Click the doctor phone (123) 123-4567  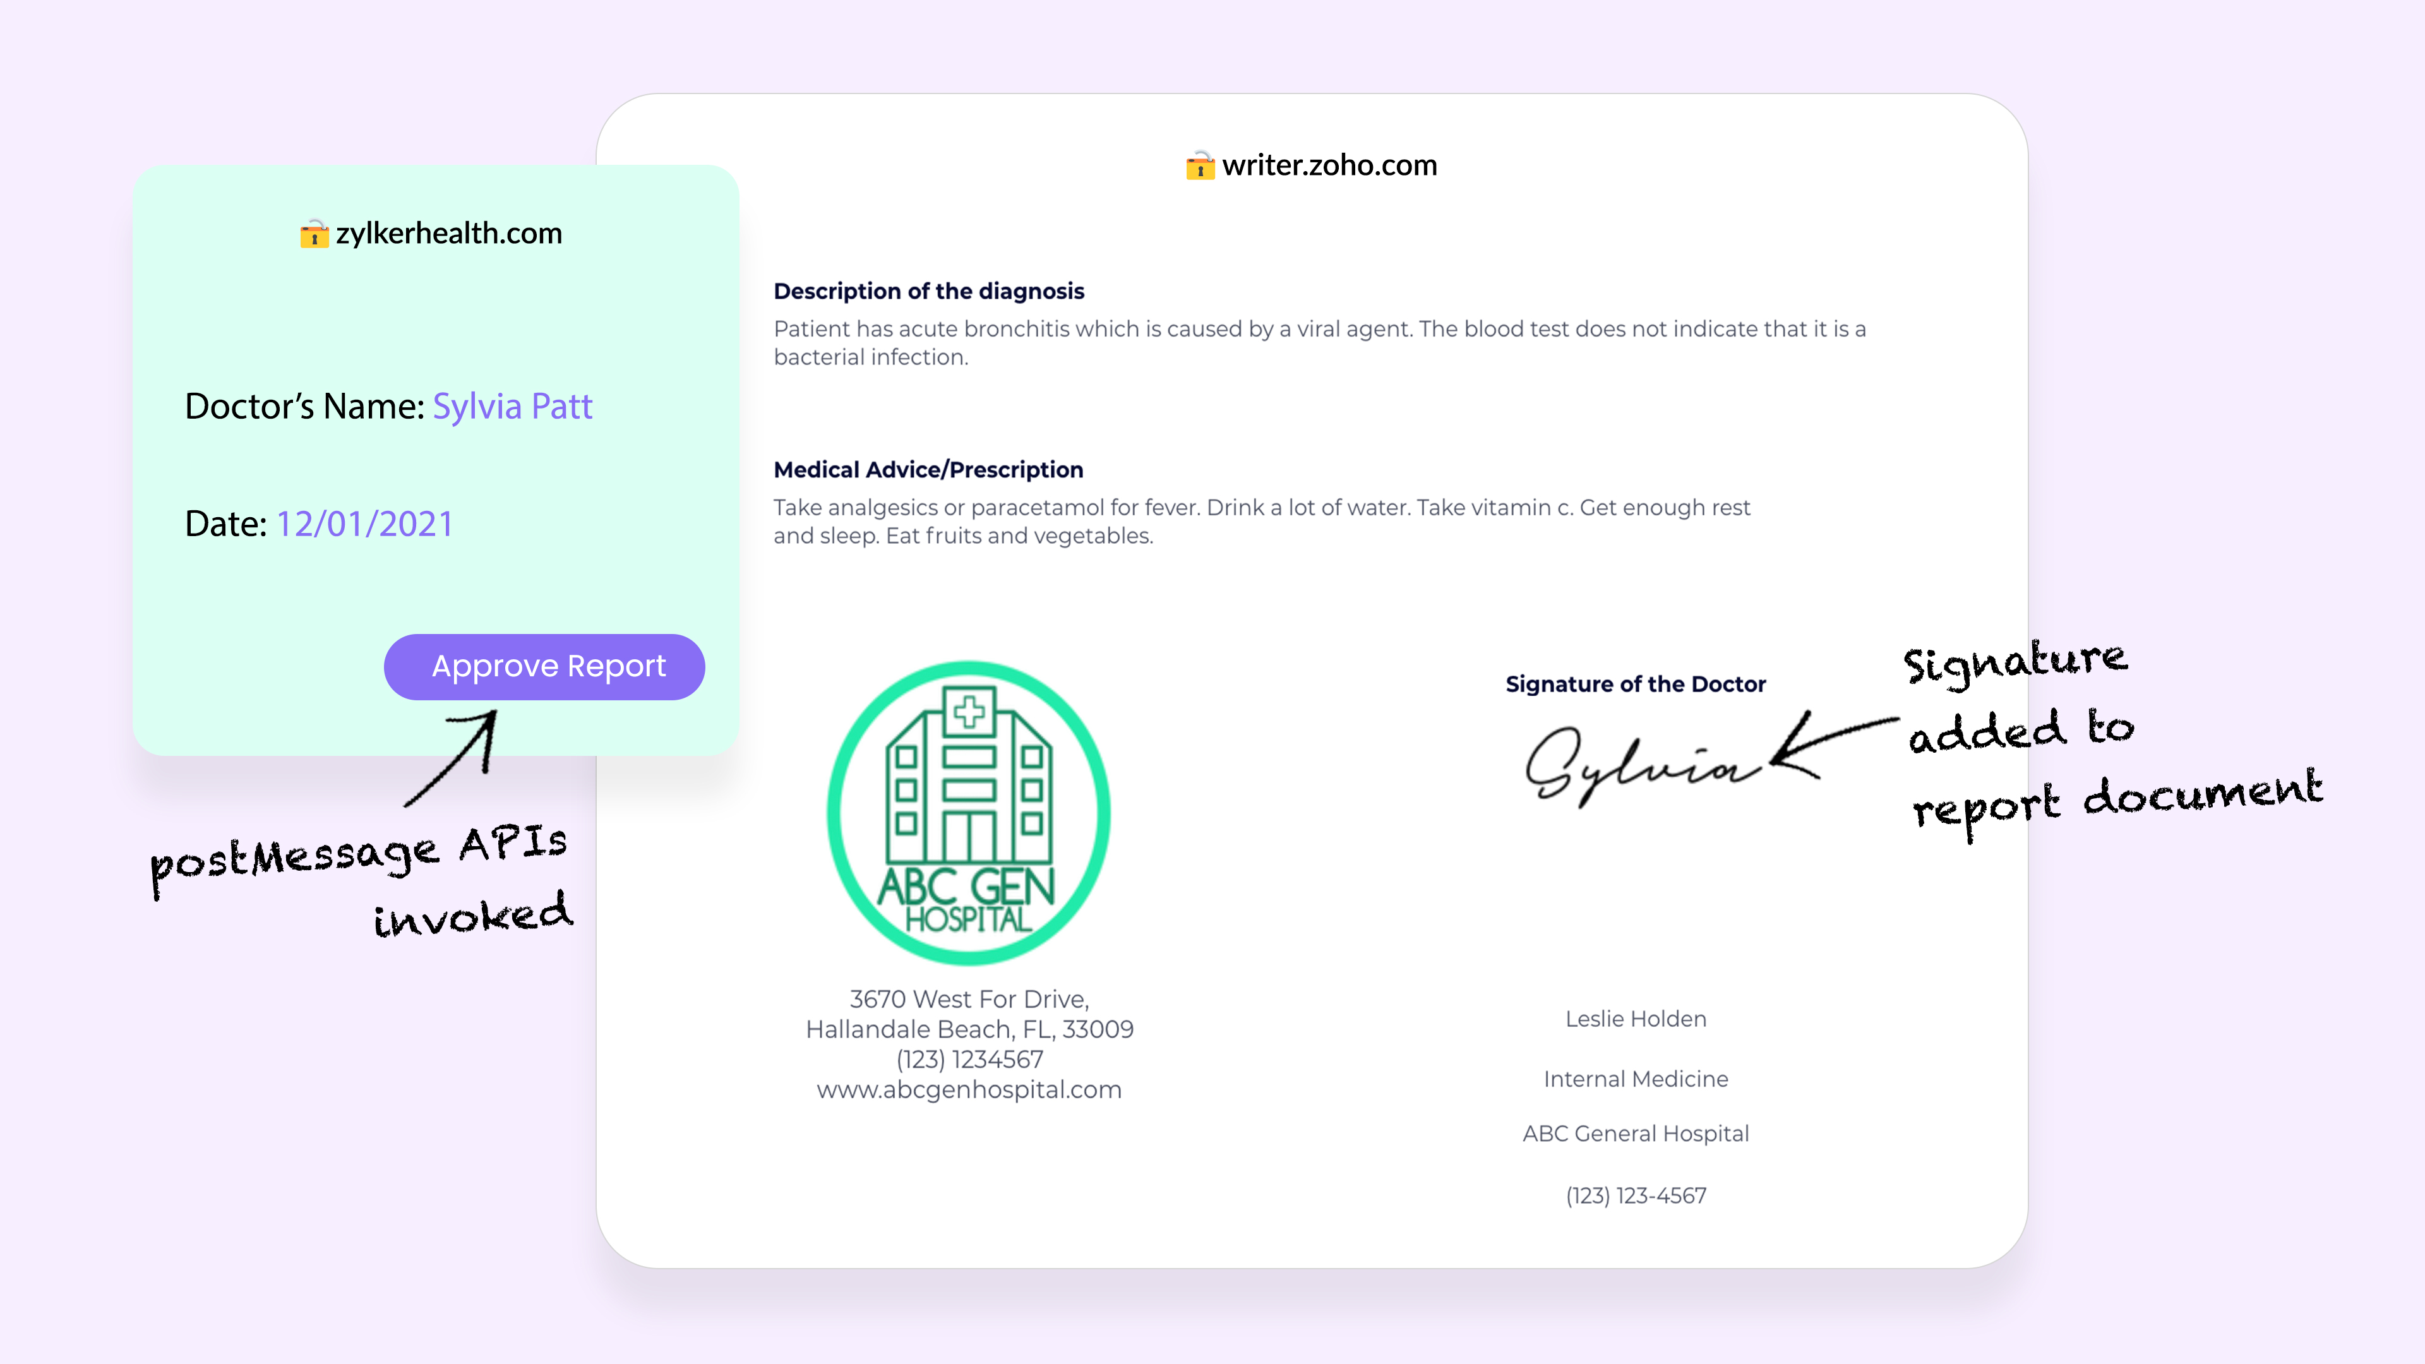tap(1635, 1195)
